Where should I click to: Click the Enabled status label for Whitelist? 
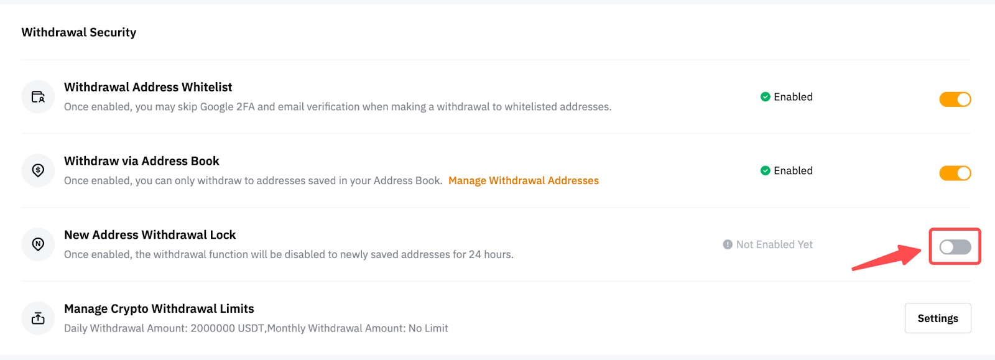pos(793,97)
